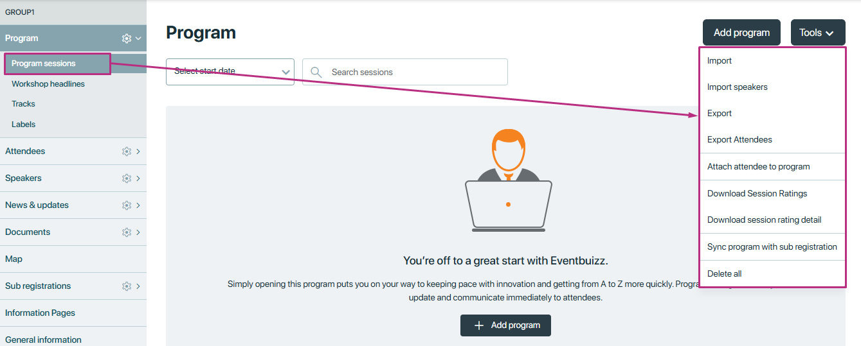861x346 pixels.
Task: Choose Export Attendees from Tools menu
Action: coord(739,139)
